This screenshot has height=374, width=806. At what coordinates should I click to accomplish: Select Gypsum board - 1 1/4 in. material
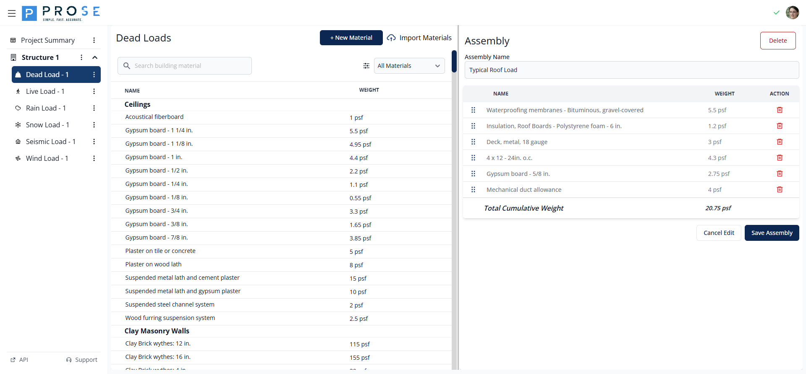tap(281, 131)
